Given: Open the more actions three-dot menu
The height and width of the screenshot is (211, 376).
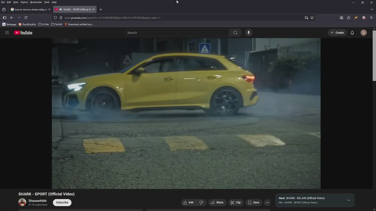Looking at the screenshot, I should click(267, 203).
